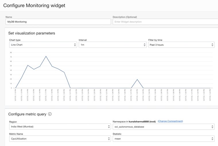Expand the Interval dropdown set to 1m

point(112,45)
